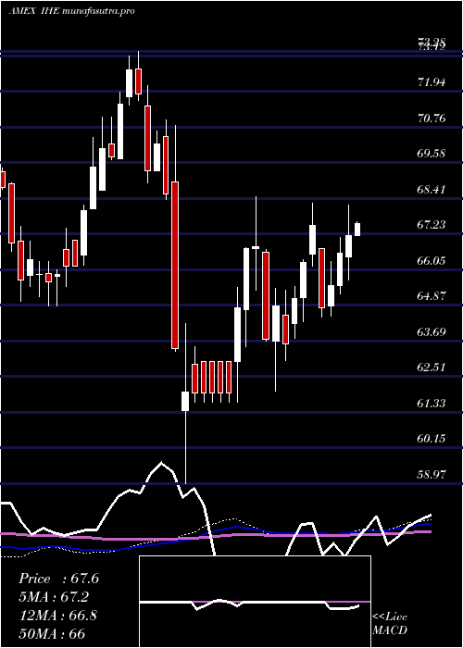Click the Live MACD label
Screen dimensions: 463x648
[390, 623]
